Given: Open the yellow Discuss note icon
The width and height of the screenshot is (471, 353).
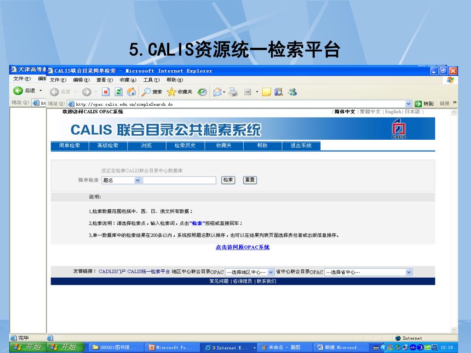Looking at the screenshot, I should [x=266, y=92].
